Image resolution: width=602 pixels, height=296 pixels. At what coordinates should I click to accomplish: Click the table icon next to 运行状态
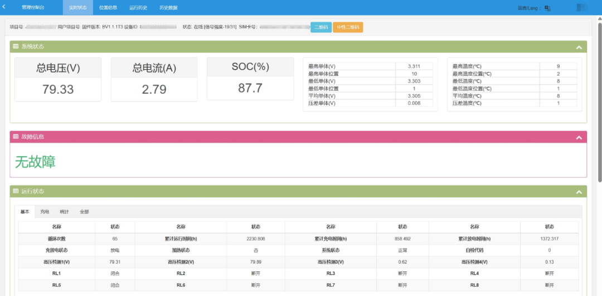(x=16, y=191)
